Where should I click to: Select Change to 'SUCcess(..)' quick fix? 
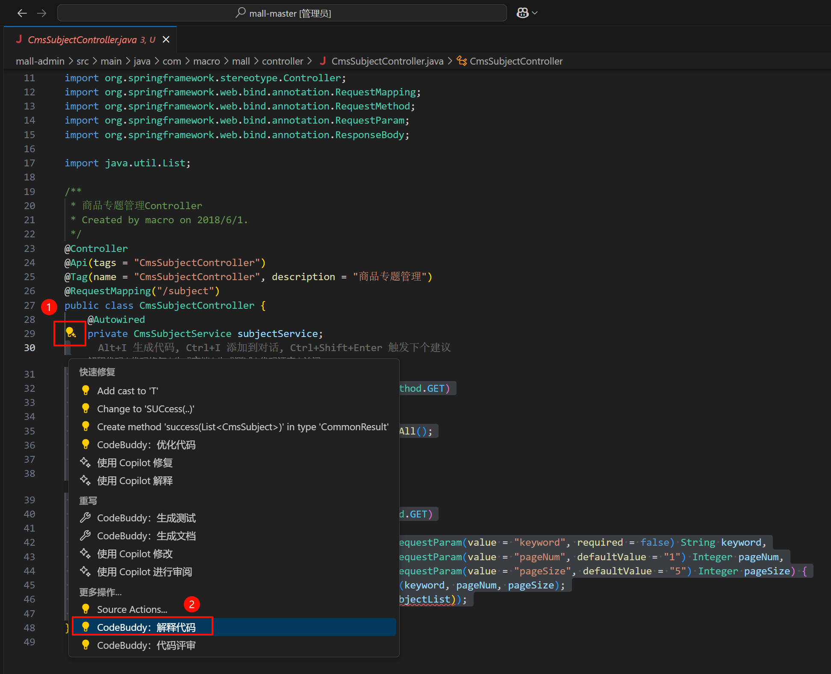point(145,409)
